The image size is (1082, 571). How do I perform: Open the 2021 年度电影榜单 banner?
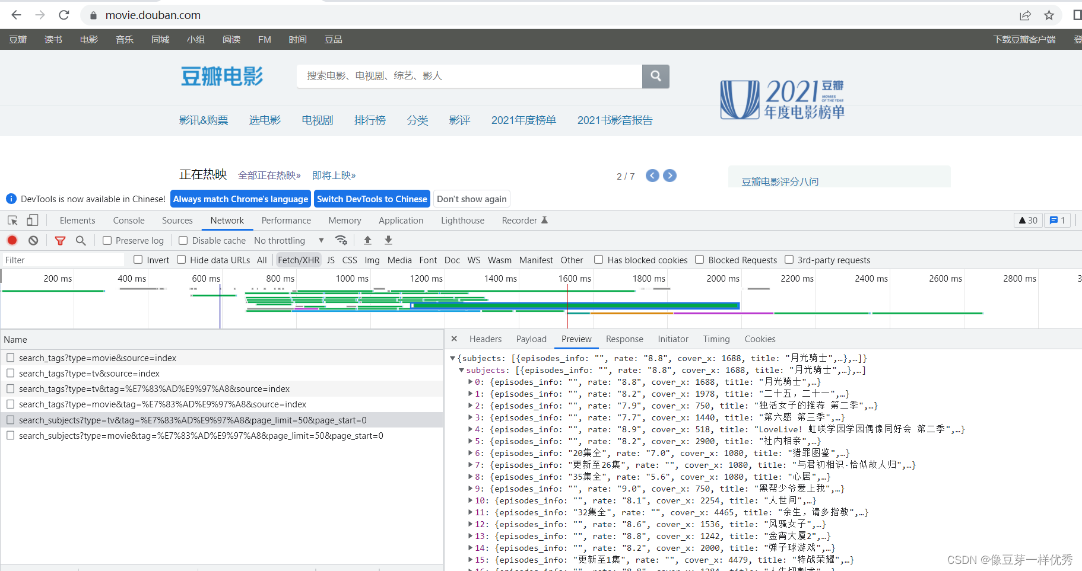782,99
